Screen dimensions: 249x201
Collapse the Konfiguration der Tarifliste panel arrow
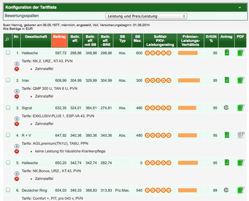pos(240,7)
